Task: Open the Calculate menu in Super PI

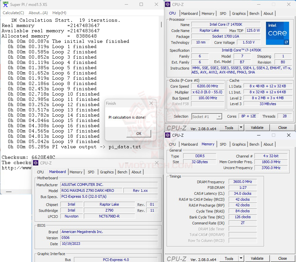Action: (x=13, y=13)
